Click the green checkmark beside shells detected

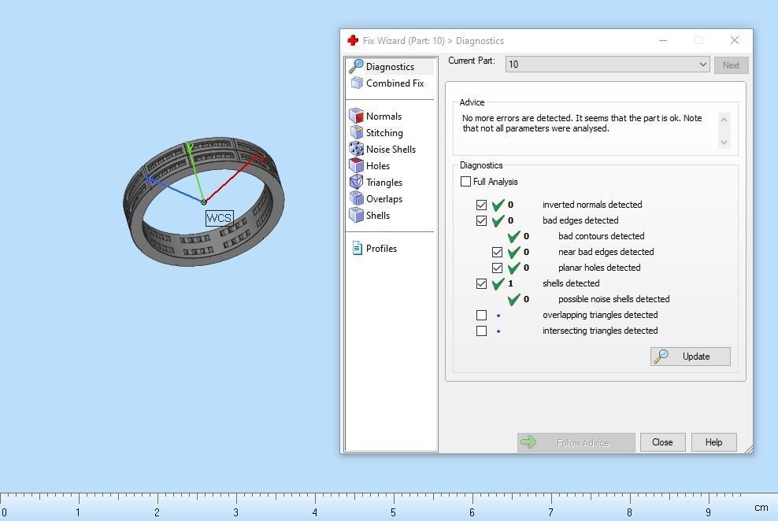click(498, 283)
